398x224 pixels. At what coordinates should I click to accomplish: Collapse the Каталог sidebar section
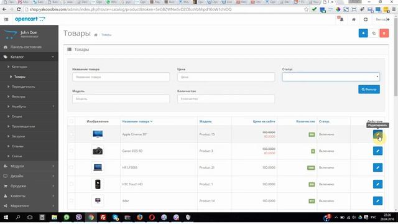click(x=29, y=57)
